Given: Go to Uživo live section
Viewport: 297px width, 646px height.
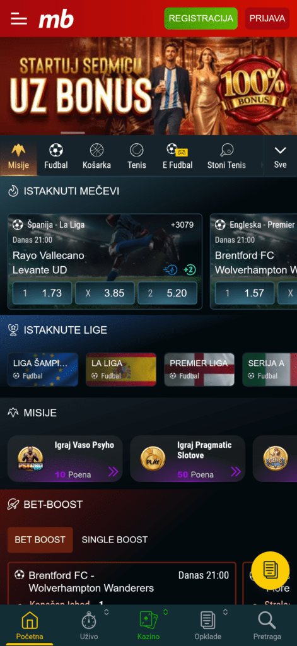Looking at the screenshot, I should point(89,625).
